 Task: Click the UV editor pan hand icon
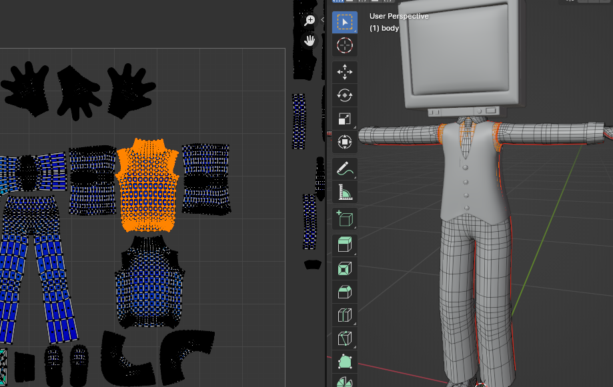coord(310,40)
